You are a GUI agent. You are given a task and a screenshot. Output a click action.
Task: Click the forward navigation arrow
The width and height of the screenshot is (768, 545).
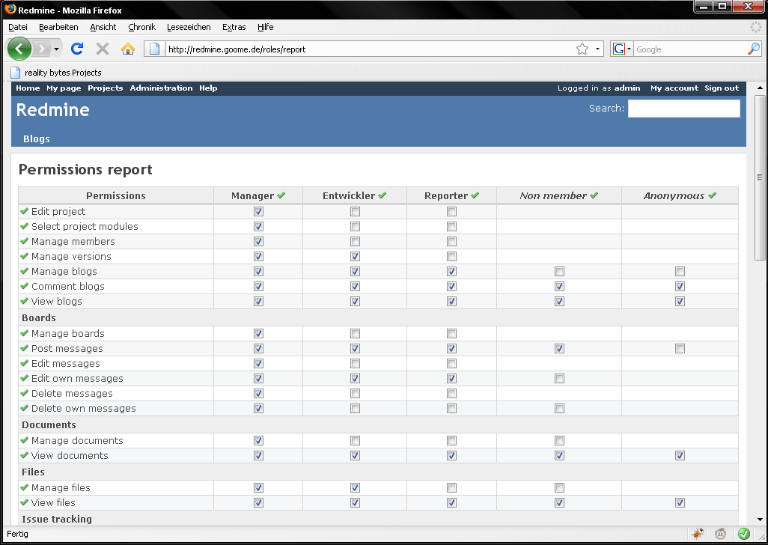coord(42,49)
